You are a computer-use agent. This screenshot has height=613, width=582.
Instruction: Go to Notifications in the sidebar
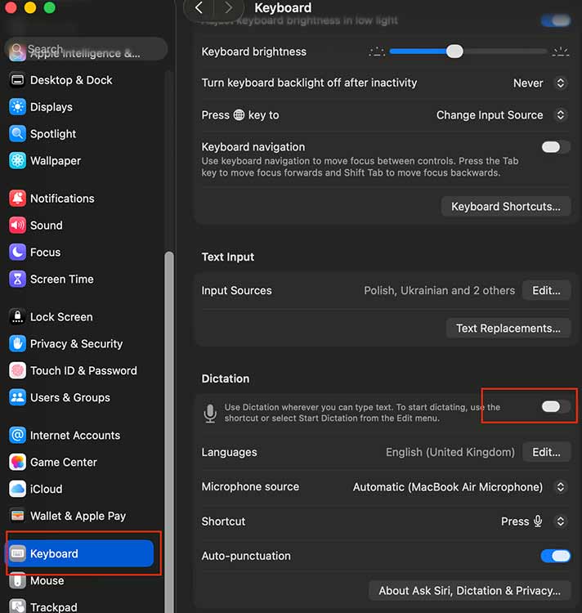coord(62,199)
